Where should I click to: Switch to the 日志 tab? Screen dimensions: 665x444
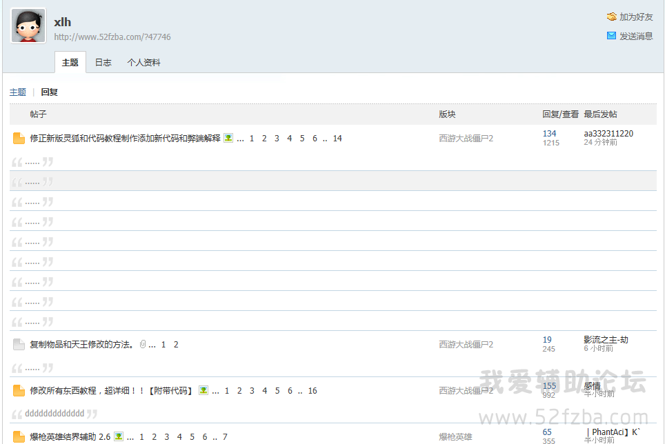pos(103,62)
